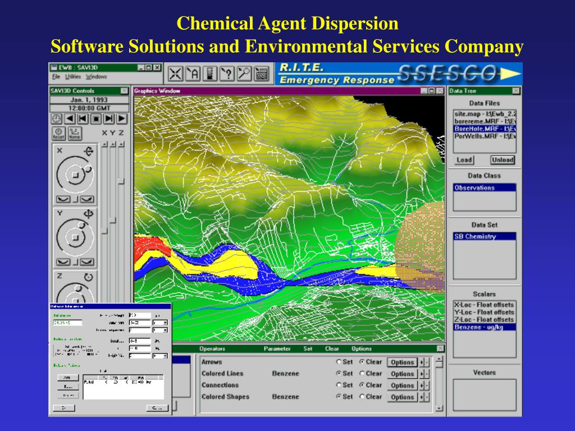The height and width of the screenshot is (431, 575).
Task: Open the Utilities menu
Action: (73, 76)
